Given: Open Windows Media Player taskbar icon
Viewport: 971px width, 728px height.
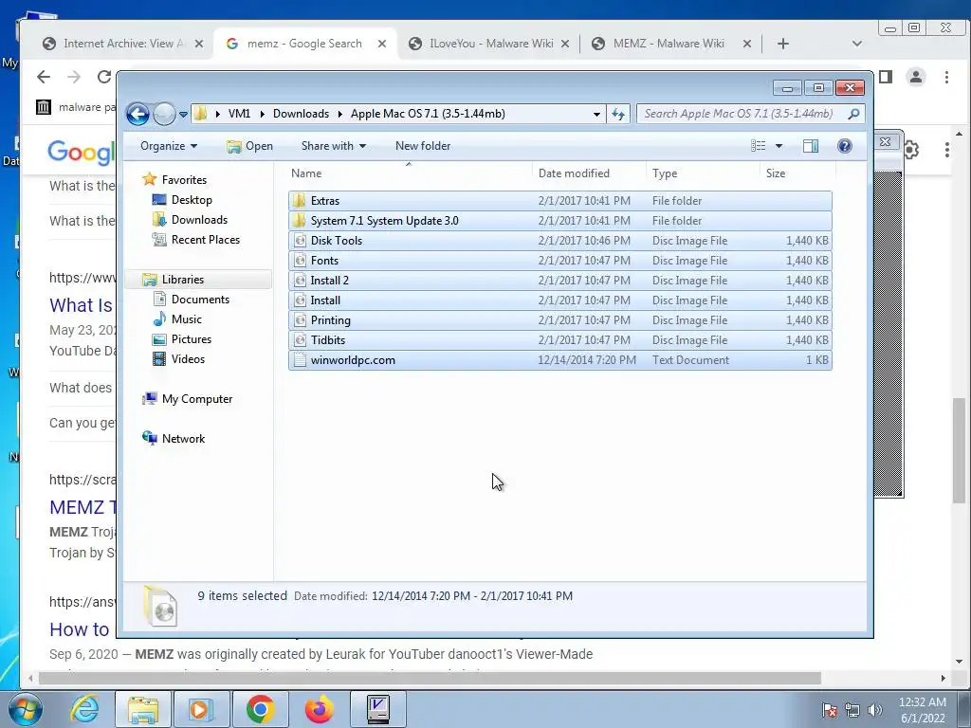Looking at the screenshot, I should click(x=201, y=709).
